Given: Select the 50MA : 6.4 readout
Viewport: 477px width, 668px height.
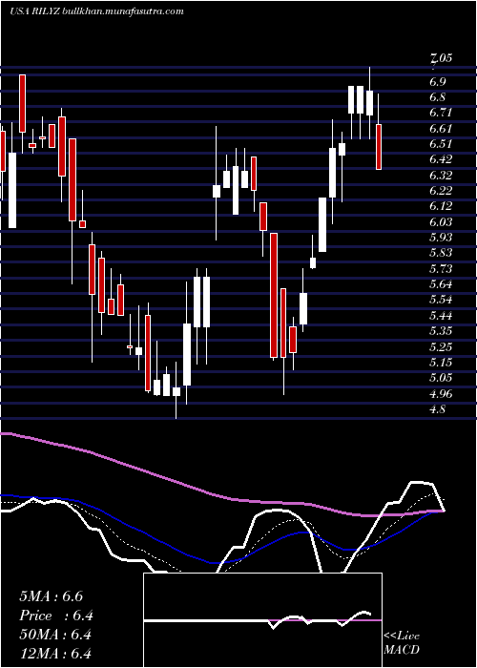Looking at the screenshot, I should pyautogui.click(x=55, y=635).
